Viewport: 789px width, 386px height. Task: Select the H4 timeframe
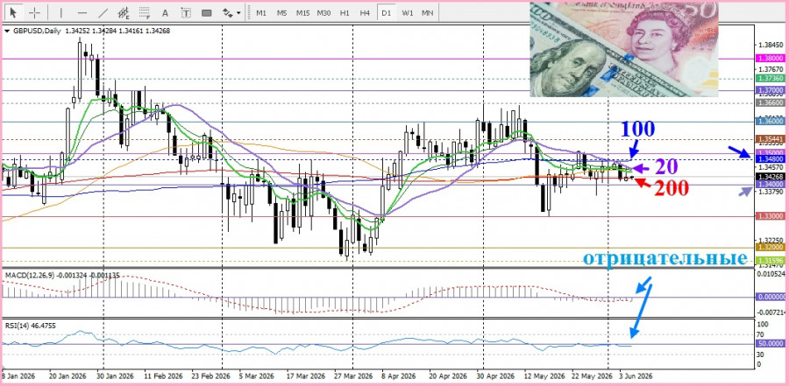(x=366, y=12)
